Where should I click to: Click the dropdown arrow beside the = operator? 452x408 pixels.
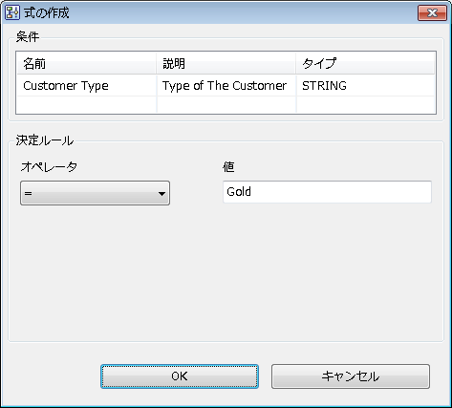pos(161,193)
